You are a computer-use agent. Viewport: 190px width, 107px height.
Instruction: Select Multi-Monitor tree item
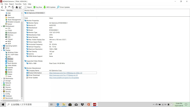pyautogui.click(x=12, y=63)
